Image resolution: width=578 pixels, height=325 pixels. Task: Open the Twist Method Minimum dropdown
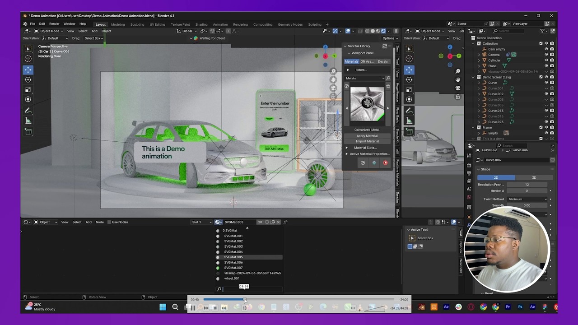[527, 199]
